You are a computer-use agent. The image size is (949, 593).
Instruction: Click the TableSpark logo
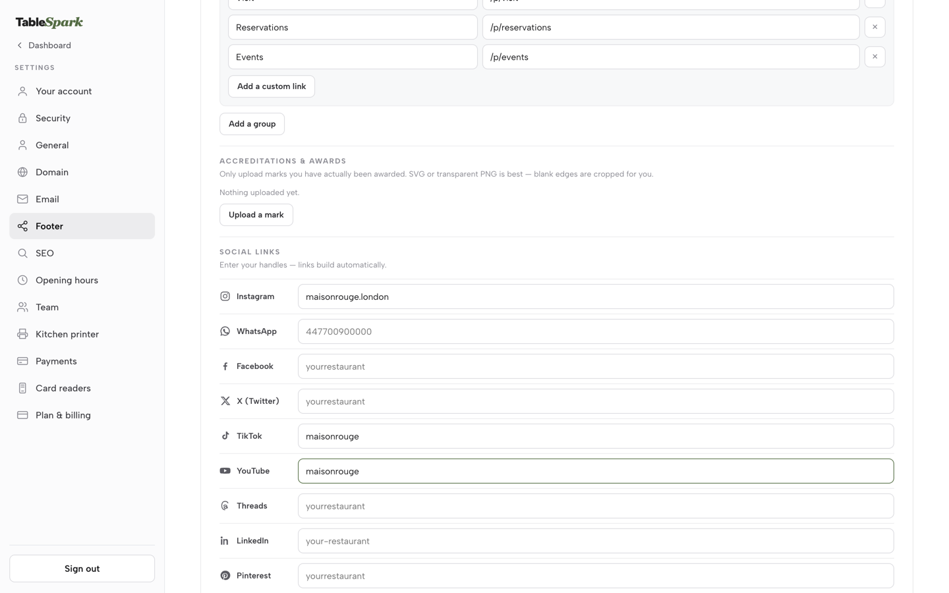click(x=49, y=22)
